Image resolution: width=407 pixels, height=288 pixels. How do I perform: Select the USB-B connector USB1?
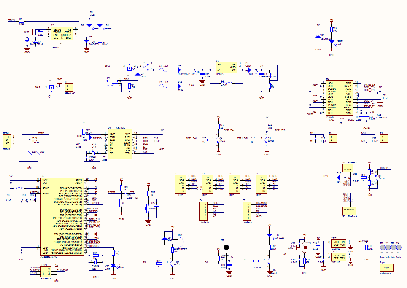click(x=6, y=141)
